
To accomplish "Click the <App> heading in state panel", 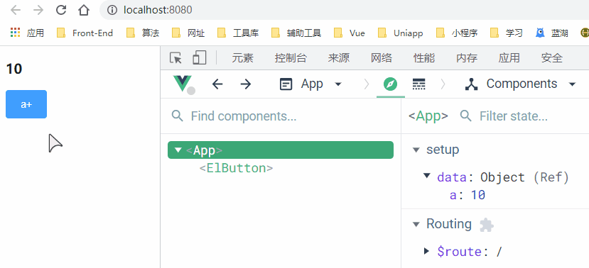I will [x=428, y=116].
